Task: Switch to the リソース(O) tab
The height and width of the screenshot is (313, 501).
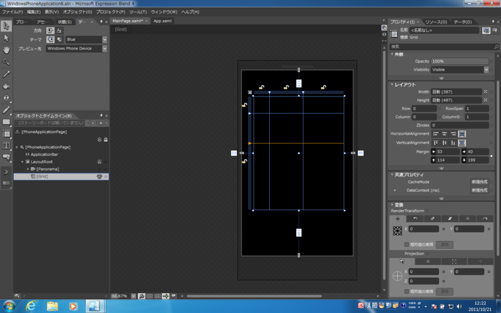Action: pos(436,22)
